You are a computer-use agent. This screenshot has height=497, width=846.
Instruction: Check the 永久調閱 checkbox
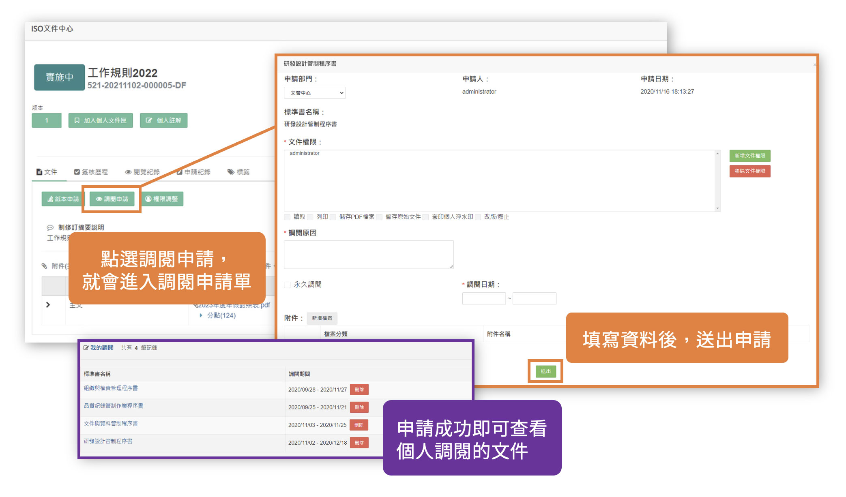[287, 285]
